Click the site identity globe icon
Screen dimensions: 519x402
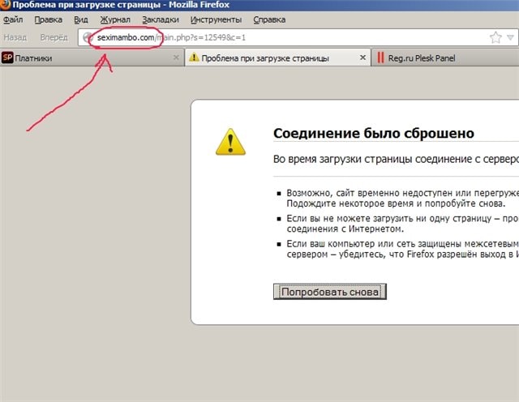88,37
